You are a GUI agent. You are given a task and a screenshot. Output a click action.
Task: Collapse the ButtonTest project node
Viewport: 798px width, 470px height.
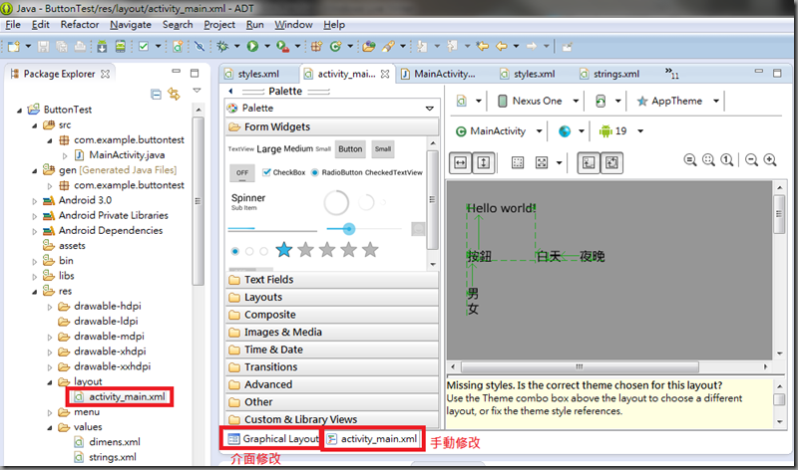pos(19,110)
